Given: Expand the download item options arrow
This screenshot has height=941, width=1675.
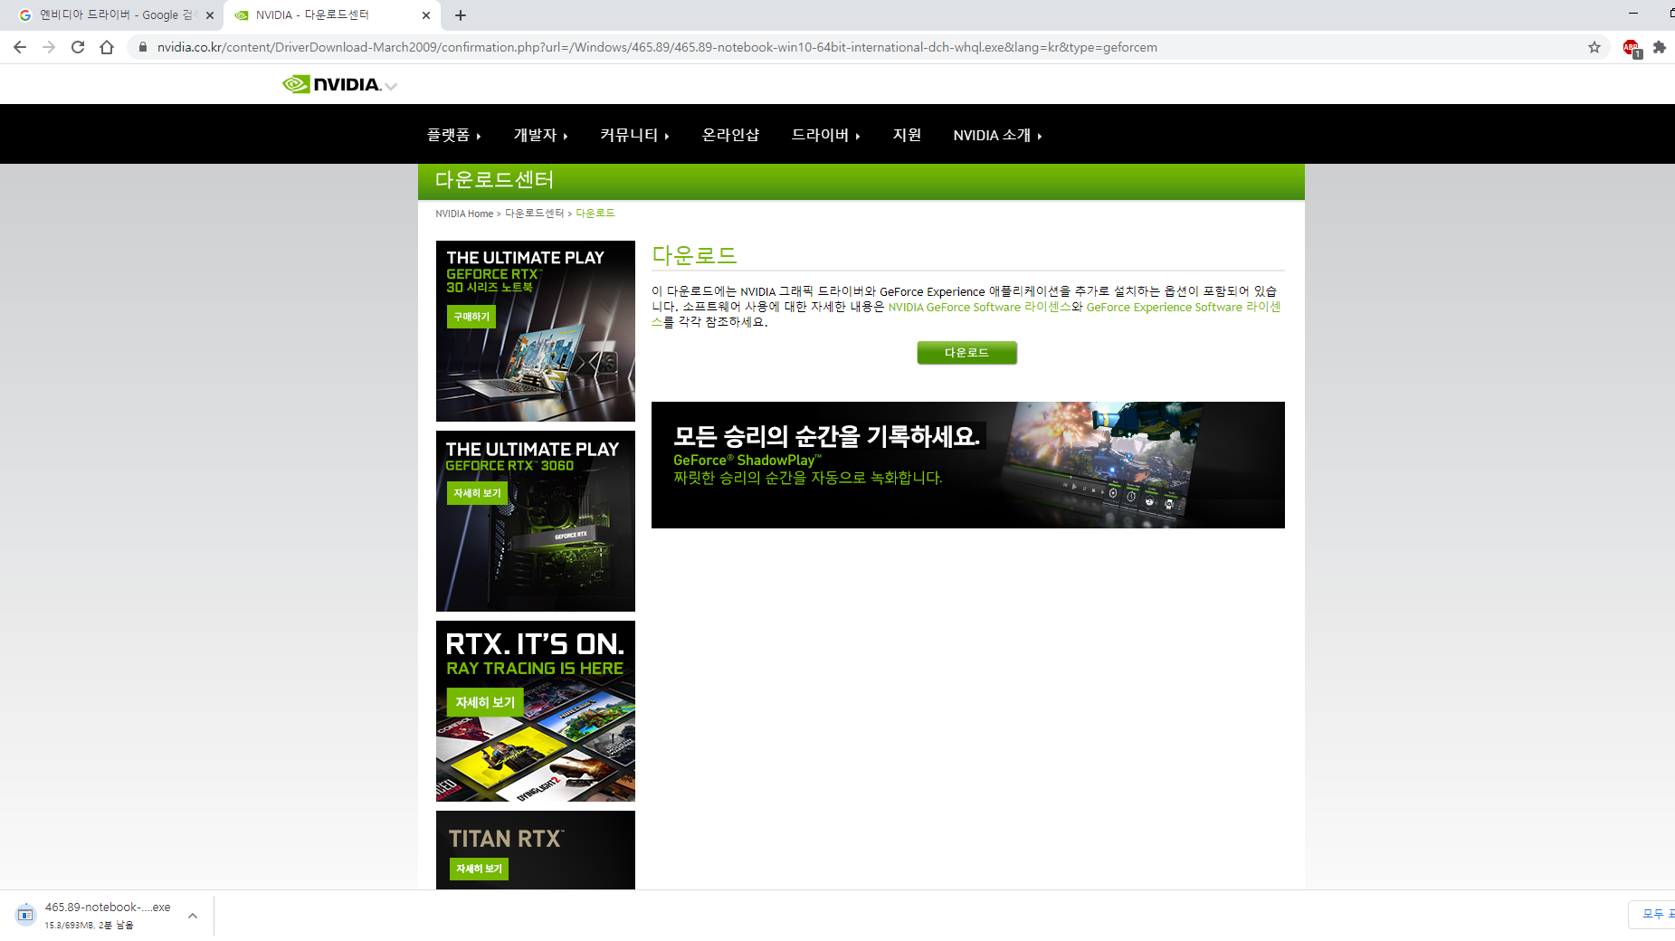Looking at the screenshot, I should click(x=193, y=916).
